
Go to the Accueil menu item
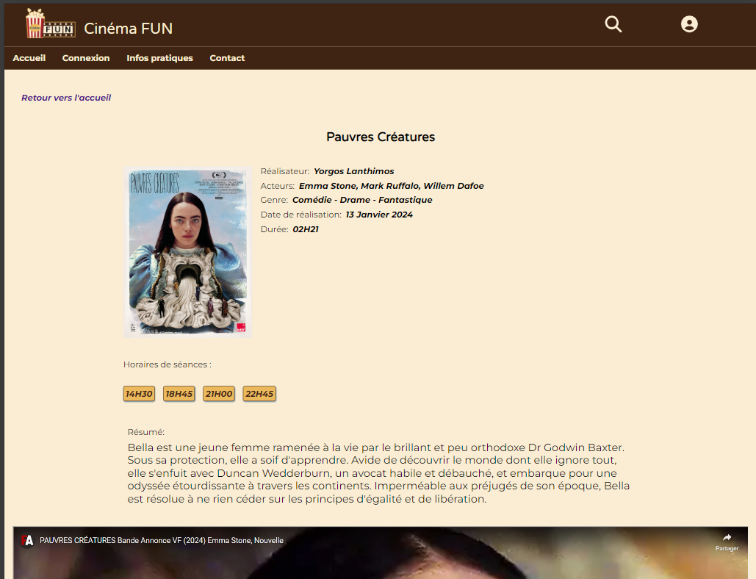point(29,58)
